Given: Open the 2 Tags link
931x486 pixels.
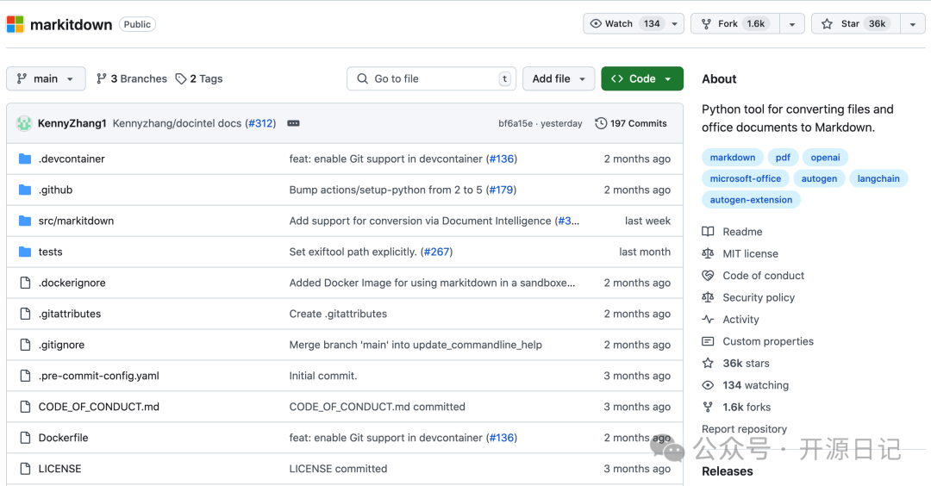Looking at the screenshot, I should point(199,79).
